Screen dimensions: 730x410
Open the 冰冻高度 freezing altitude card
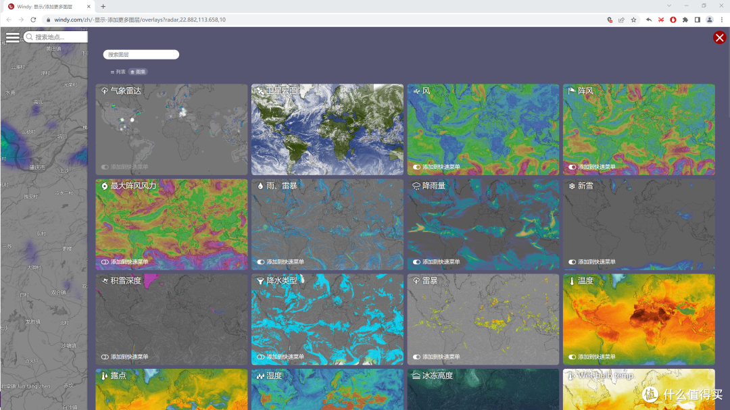(483, 390)
